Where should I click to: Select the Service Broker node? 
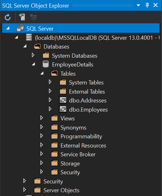coord(78,154)
